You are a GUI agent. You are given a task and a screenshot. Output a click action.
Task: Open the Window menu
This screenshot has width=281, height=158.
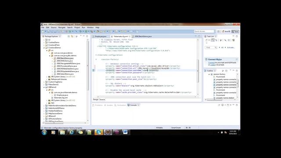click(x=90, y=28)
